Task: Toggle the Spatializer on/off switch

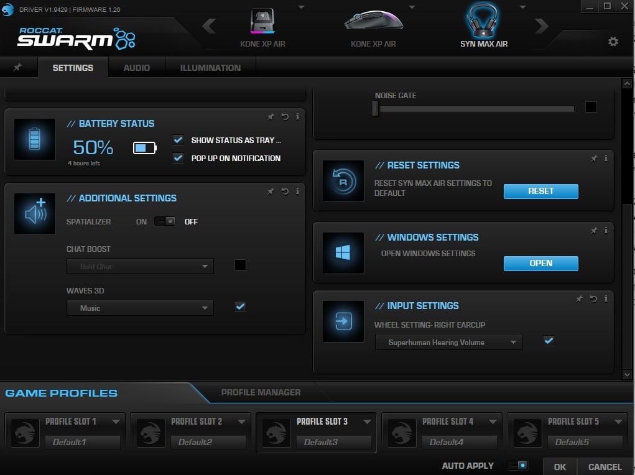Action: tap(165, 221)
